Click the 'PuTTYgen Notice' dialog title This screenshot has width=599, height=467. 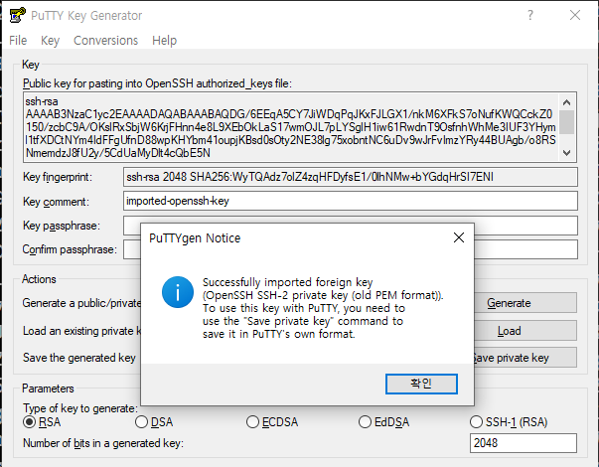click(x=195, y=238)
